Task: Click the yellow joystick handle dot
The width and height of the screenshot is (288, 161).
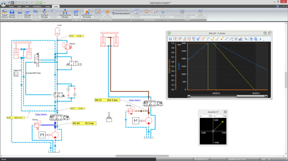Action: [223, 122]
